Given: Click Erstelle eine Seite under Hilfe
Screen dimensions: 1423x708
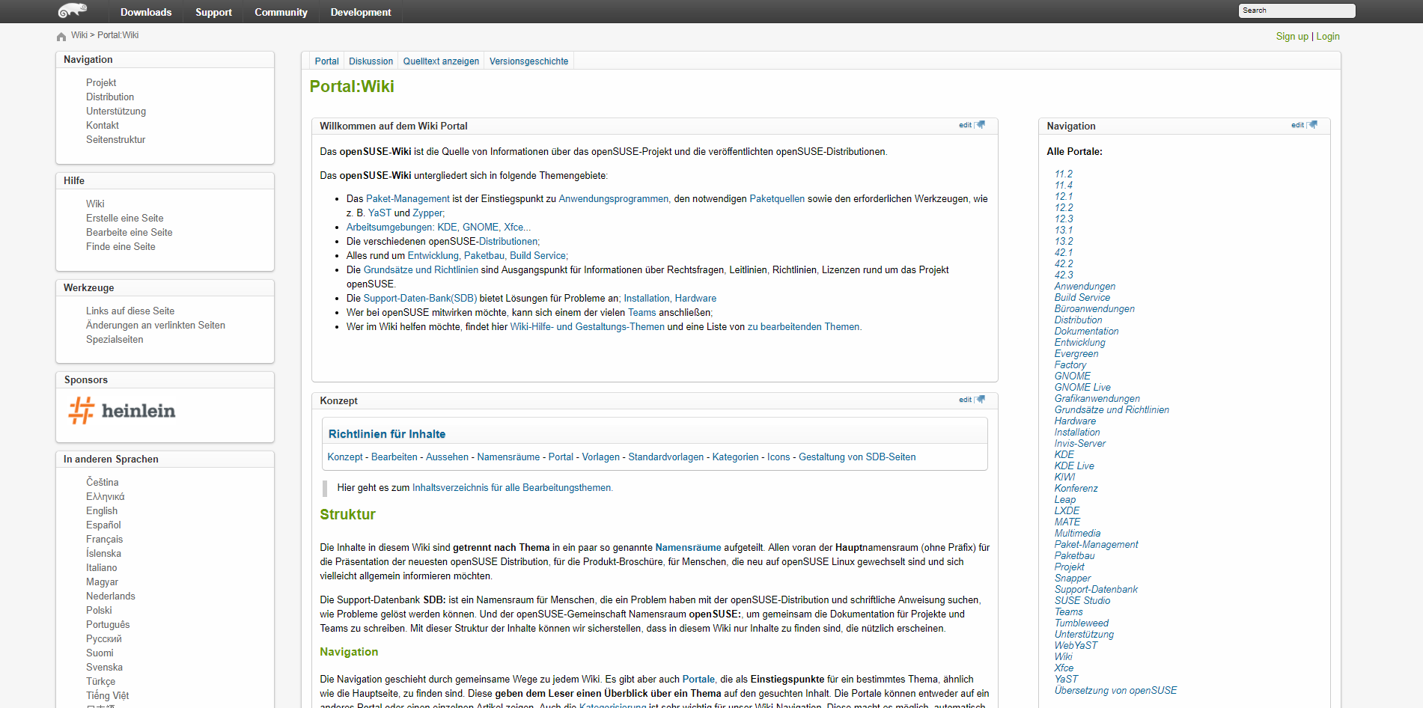Looking at the screenshot, I should (x=124, y=219).
